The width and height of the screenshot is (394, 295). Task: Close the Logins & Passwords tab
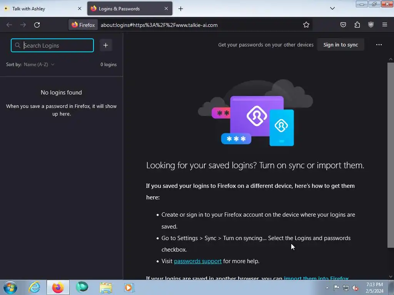click(166, 8)
